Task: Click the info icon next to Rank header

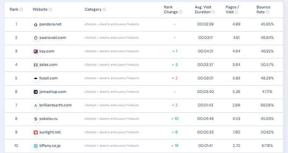Action: (21, 10)
